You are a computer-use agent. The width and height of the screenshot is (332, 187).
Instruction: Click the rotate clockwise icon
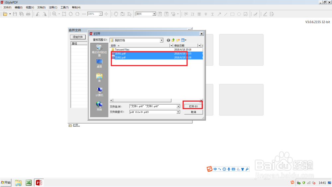[44, 14]
